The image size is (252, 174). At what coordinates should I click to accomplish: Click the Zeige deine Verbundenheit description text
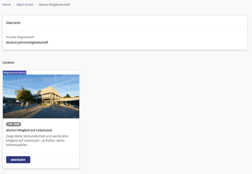(37, 140)
